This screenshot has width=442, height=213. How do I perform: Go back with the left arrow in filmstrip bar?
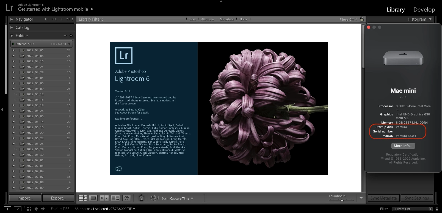(36, 209)
